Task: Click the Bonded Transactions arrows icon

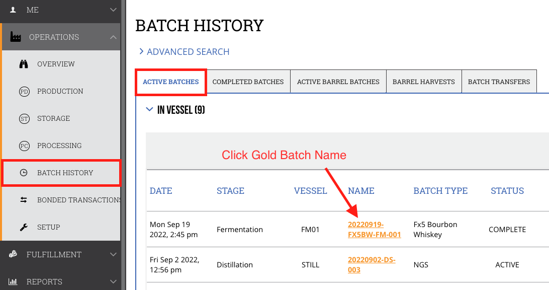Action: click(x=24, y=200)
